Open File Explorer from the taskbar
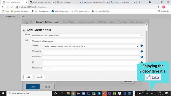This screenshot has width=171, height=96. pyautogui.click(x=68, y=93)
